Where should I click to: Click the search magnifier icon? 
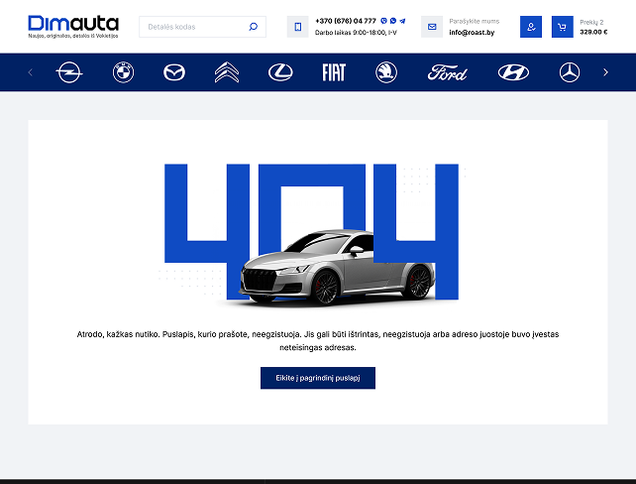[x=254, y=27]
